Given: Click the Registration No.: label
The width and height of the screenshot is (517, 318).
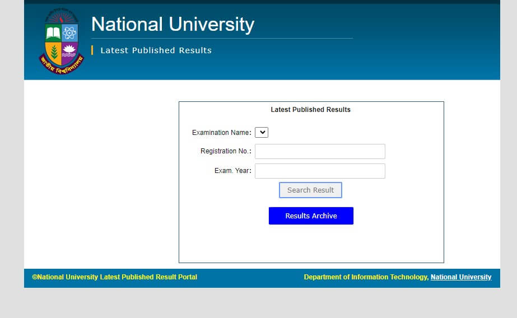Looking at the screenshot, I should tap(226, 151).
